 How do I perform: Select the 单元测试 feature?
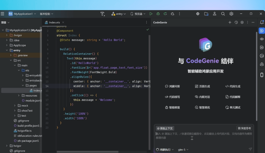pyautogui.click(x=233, y=107)
